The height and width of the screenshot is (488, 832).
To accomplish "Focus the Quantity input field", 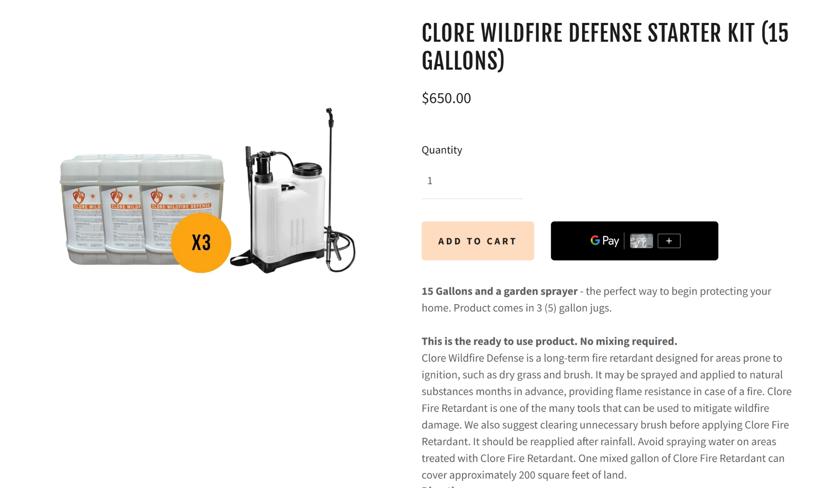I will 472,181.
